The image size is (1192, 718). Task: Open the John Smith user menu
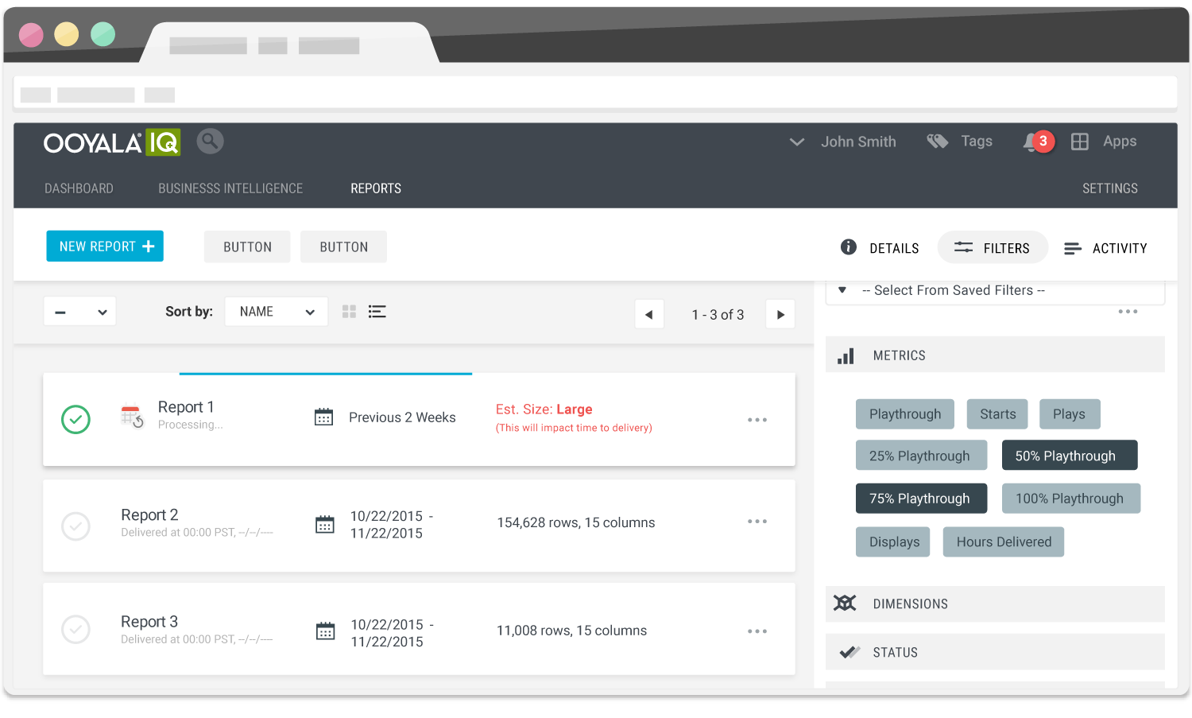coord(842,142)
